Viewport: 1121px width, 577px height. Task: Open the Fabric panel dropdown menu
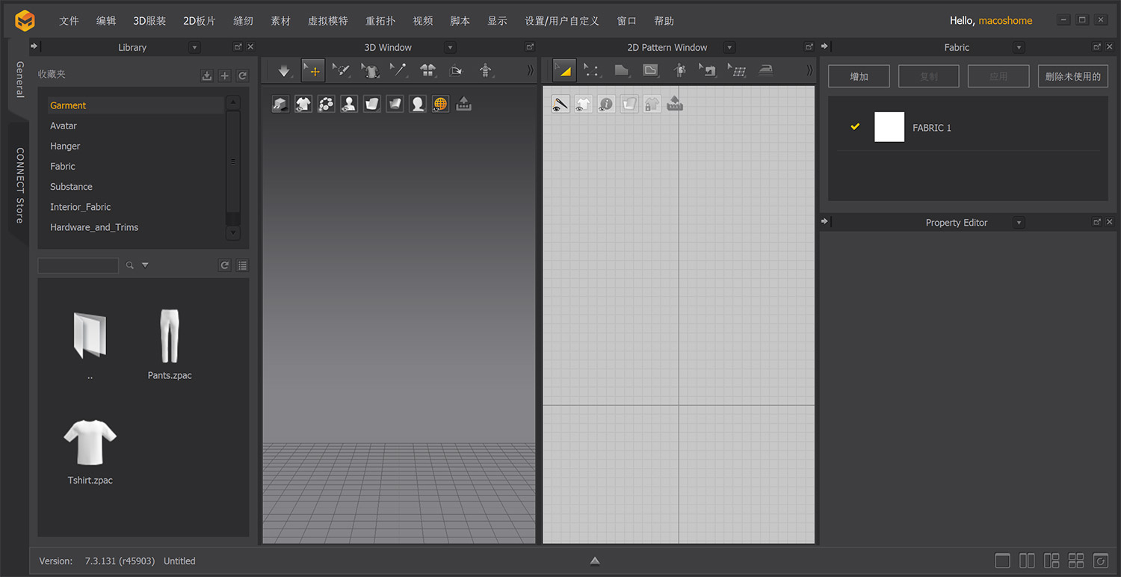pyautogui.click(x=1019, y=47)
